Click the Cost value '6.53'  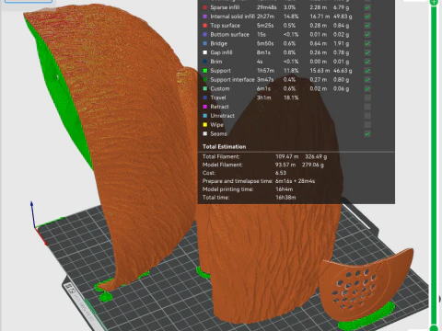(x=281, y=173)
